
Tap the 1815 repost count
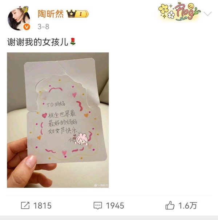[x=43, y=206]
